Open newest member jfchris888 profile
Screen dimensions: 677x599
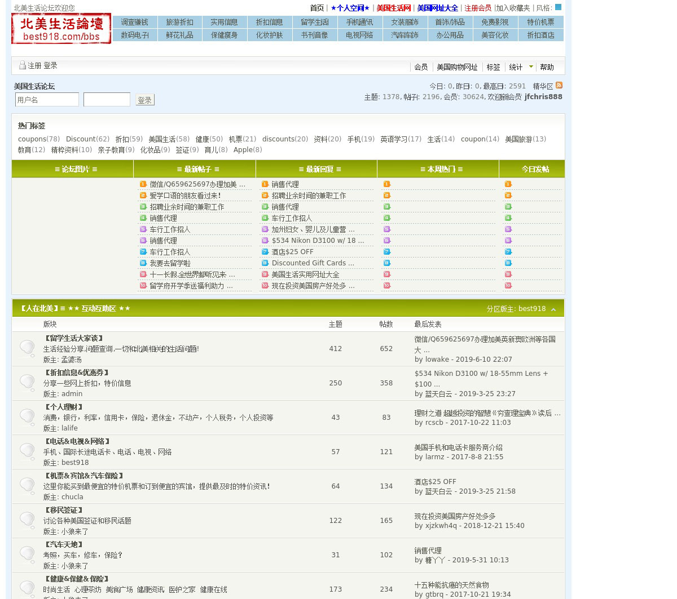pyautogui.click(x=543, y=97)
